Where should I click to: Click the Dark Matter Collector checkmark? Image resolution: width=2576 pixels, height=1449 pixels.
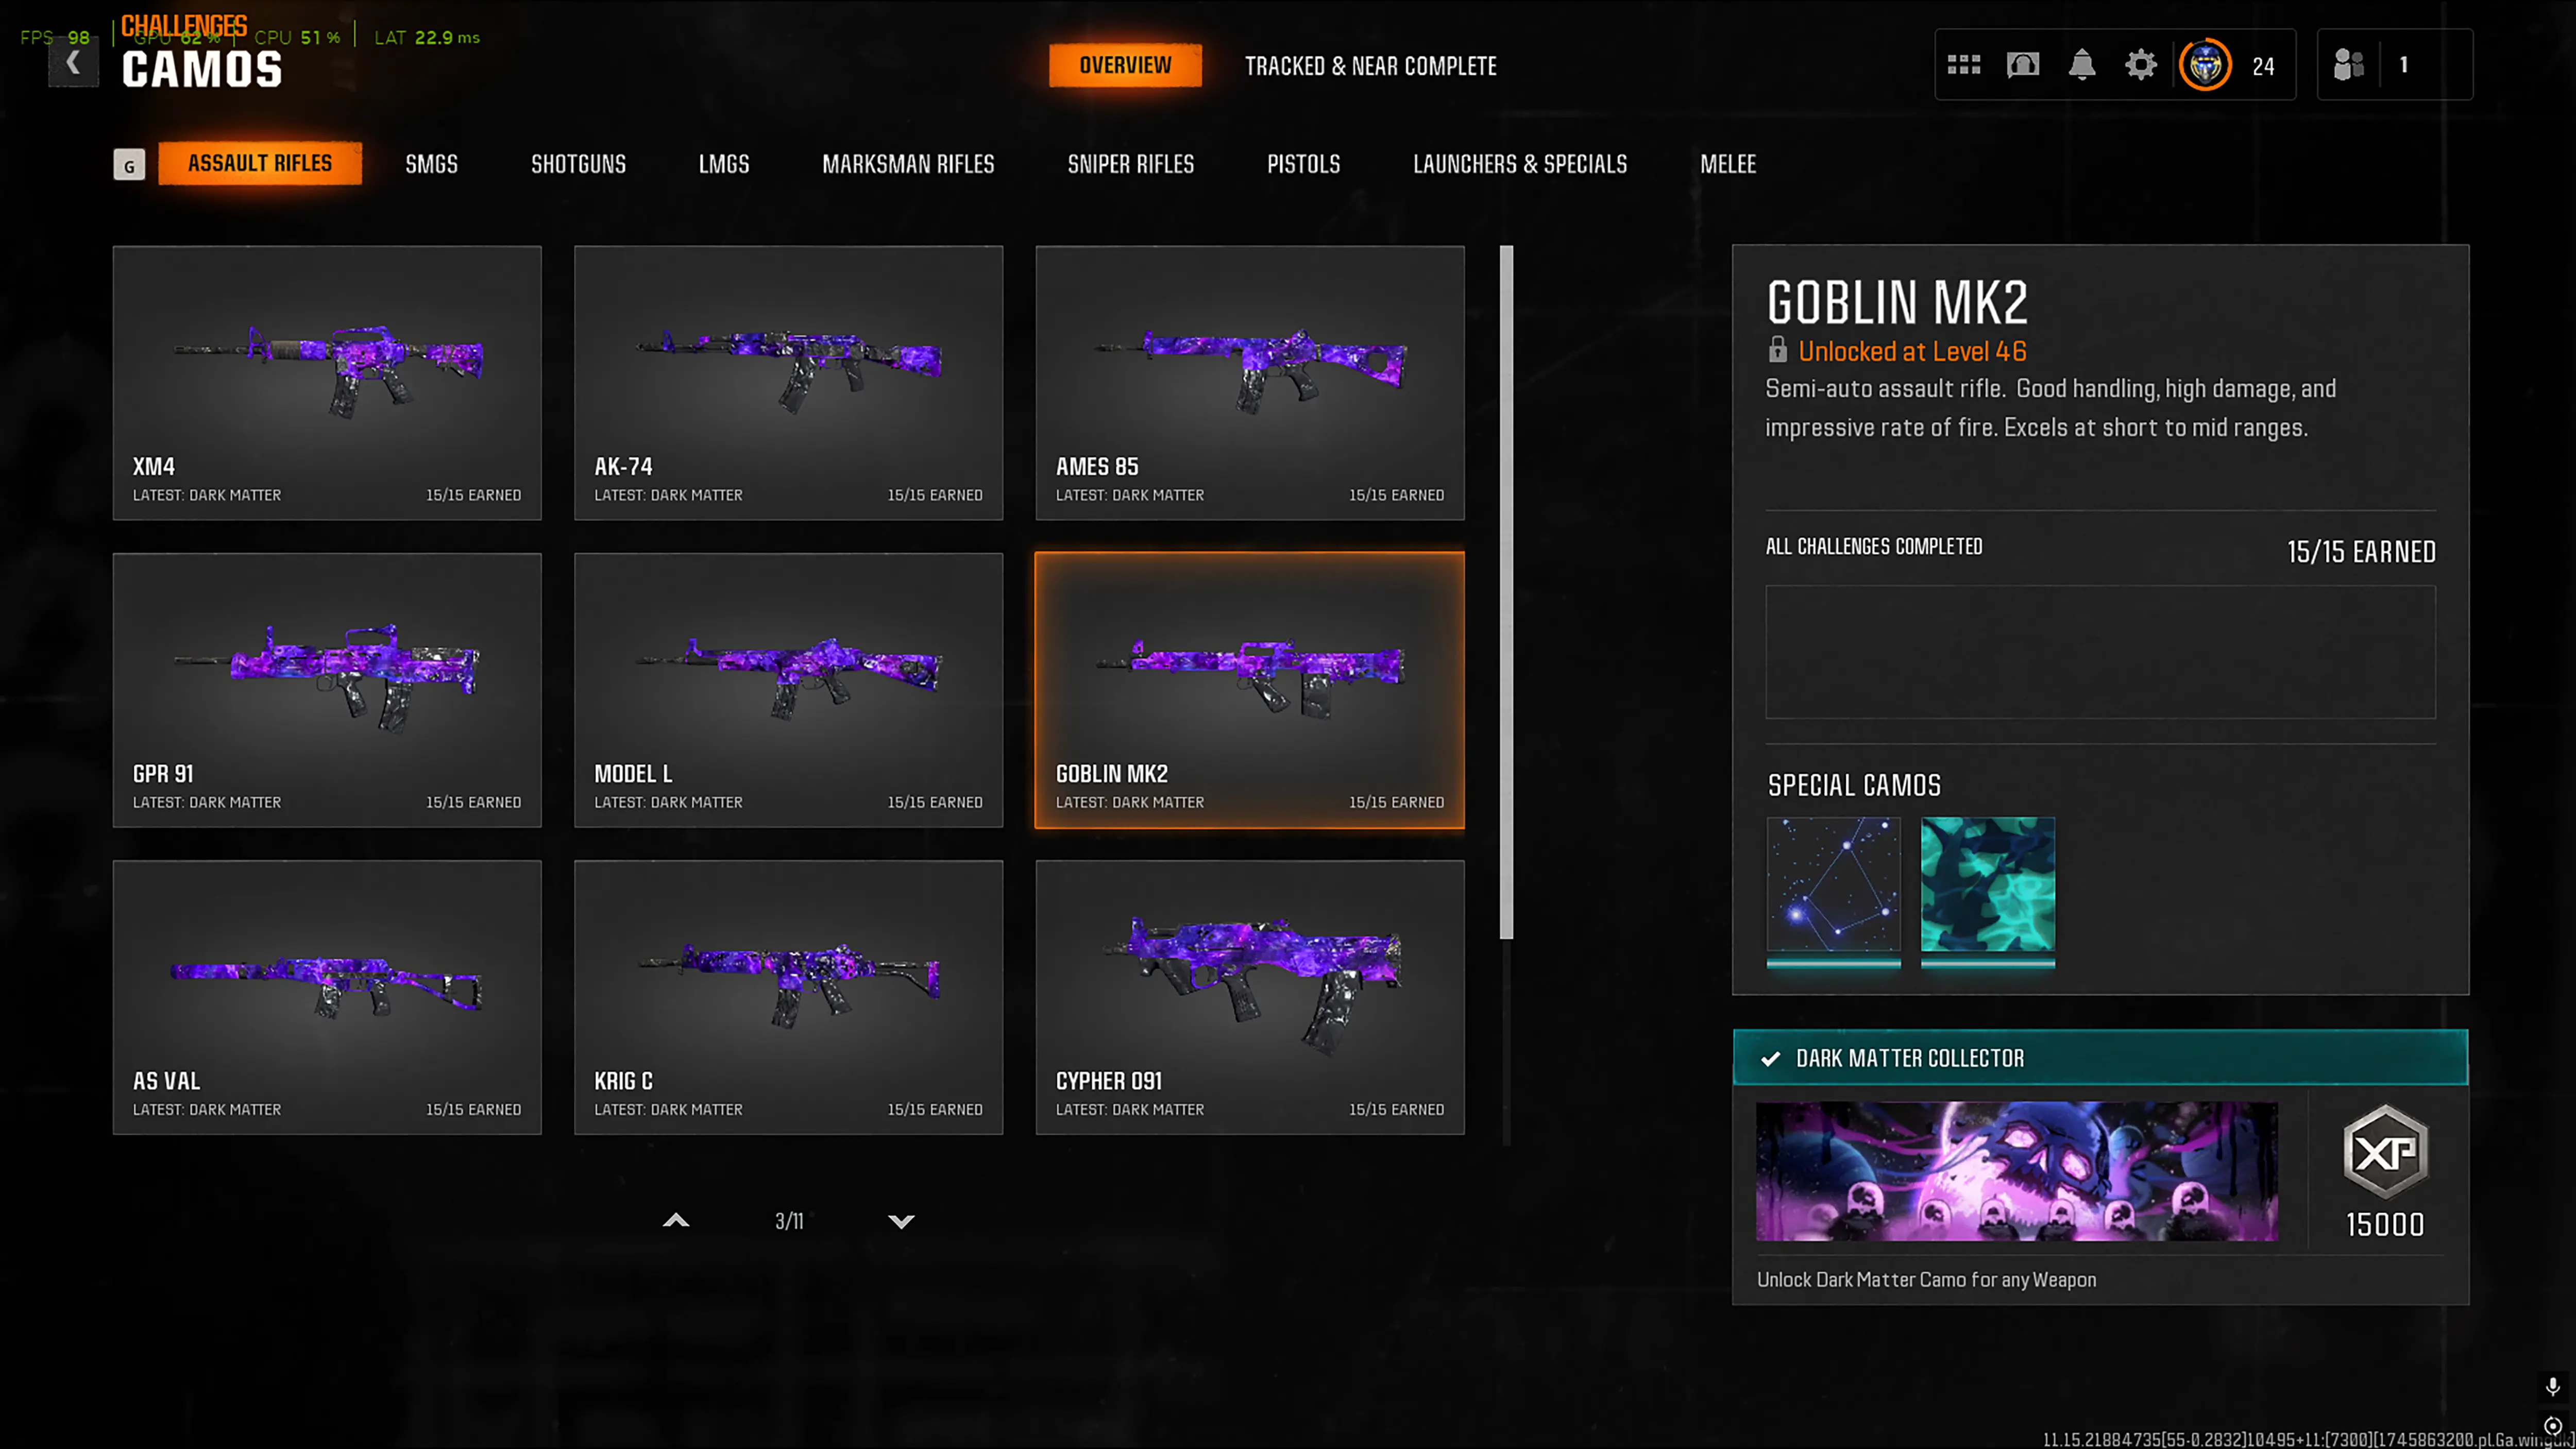point(1770,1058)
